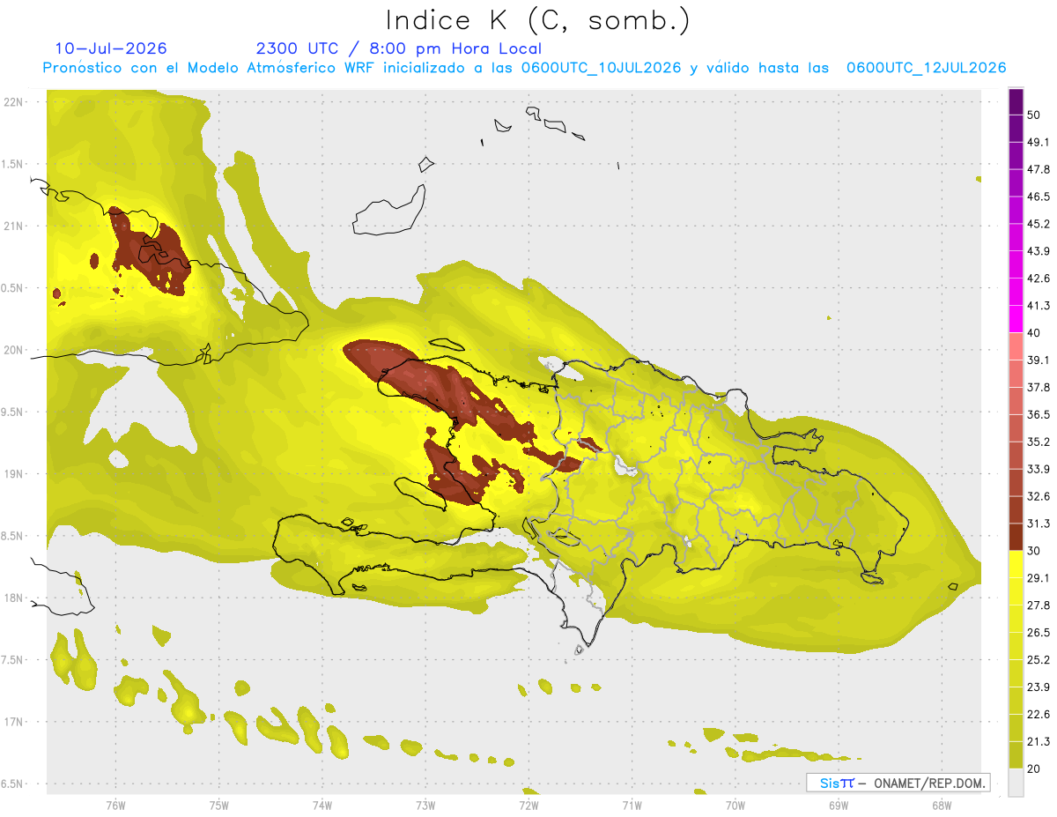Image resolution: width=1057 pixels, height=817 pixels.
Task: Click the "23.9" colorbar label
Action: click(1039, 687)
